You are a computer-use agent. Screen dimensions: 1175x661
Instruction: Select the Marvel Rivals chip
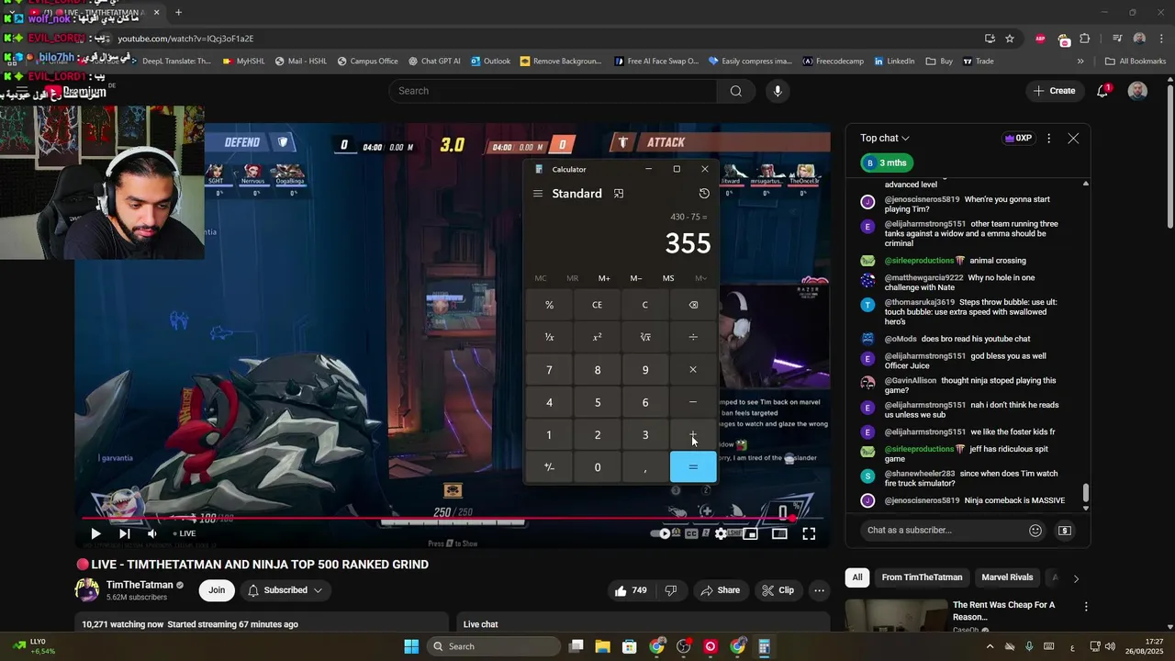coord(1007,577)
